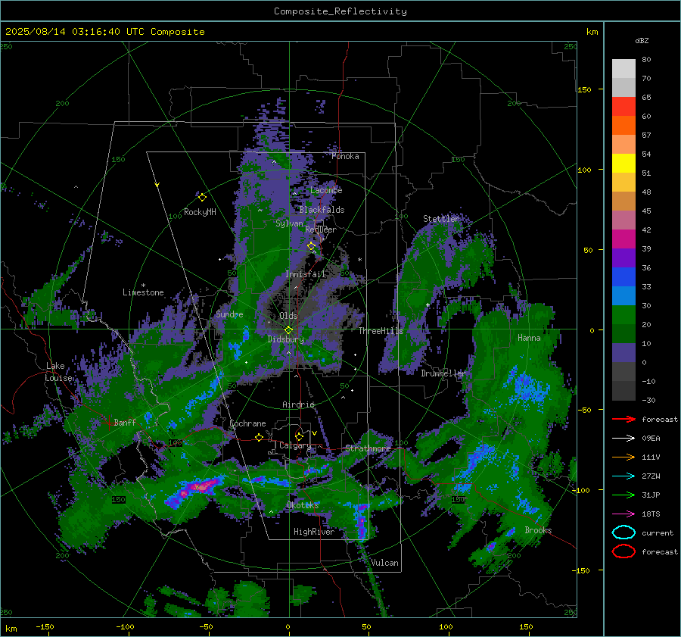Pick the slate-purple 10-0 dBZ swatch
The width and height of the screenshot is (681, 637).
pyautogui.click(x=623, y=353)
